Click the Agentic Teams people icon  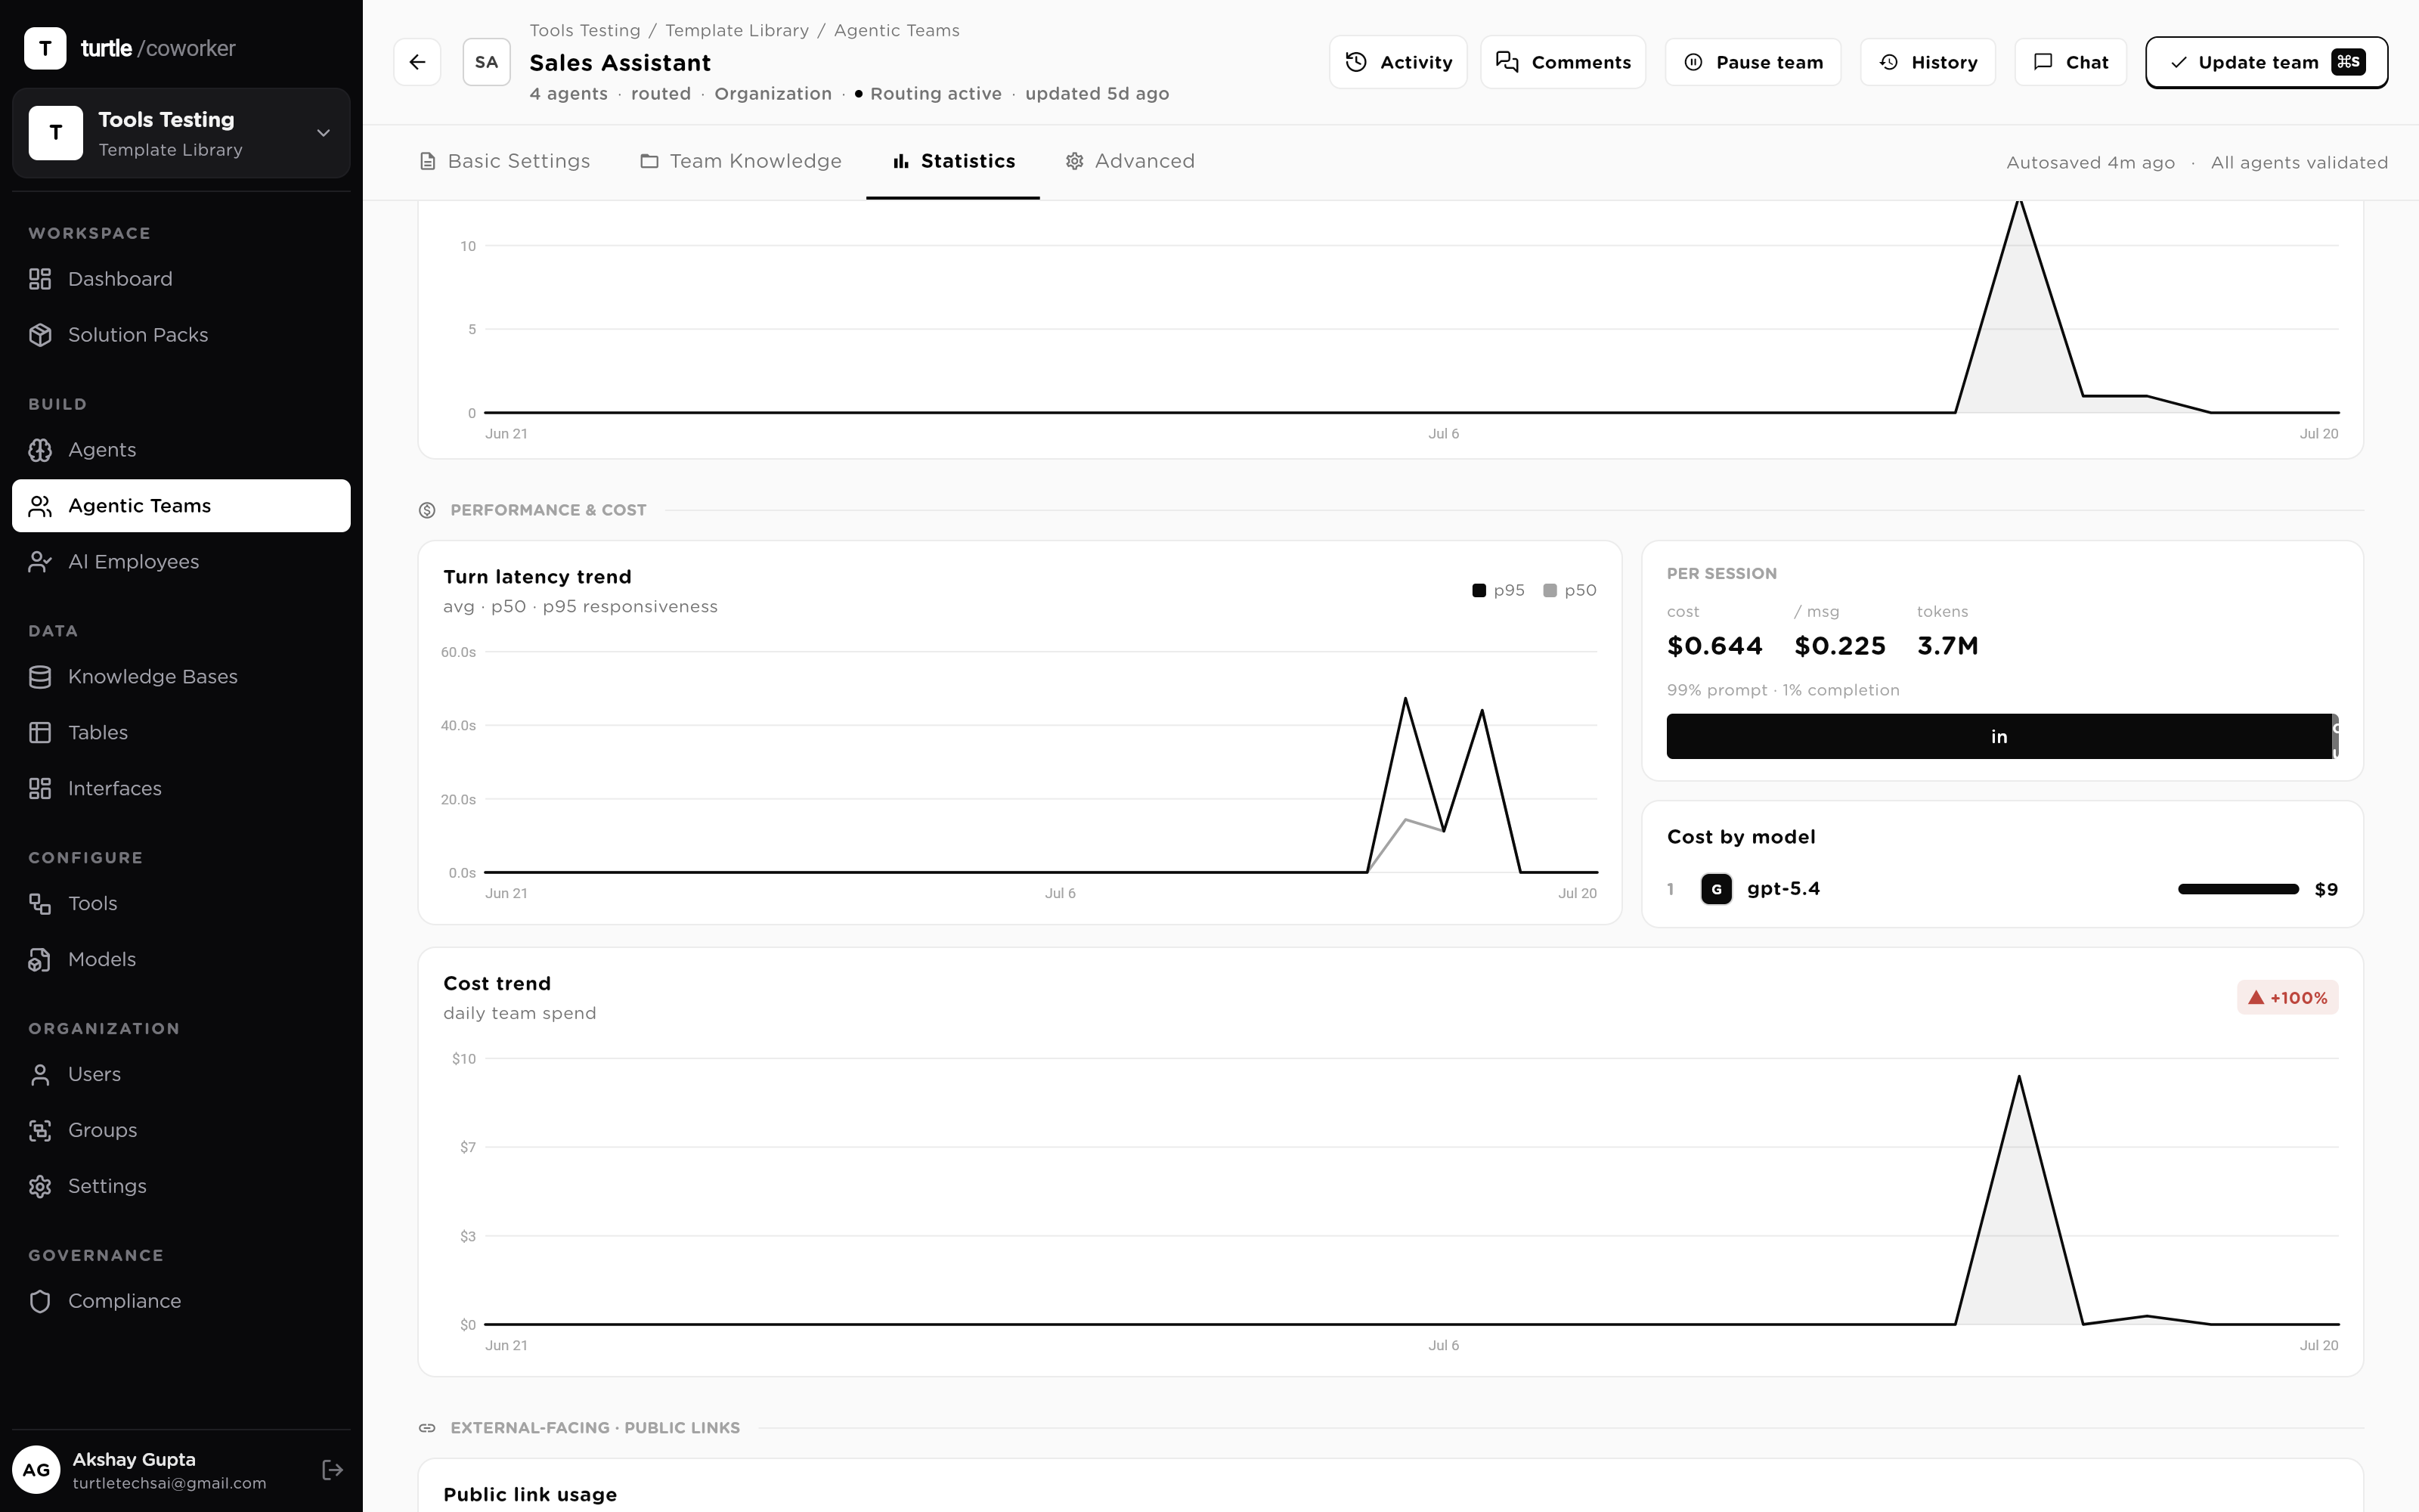pos(40,506)
